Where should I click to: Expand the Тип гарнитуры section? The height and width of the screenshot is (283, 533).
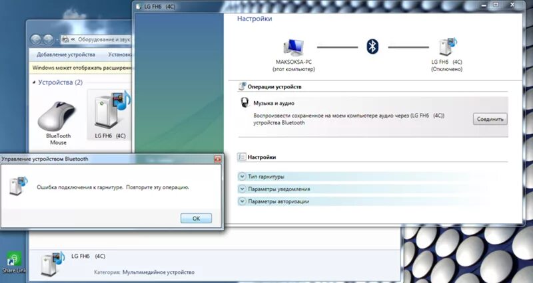pos(242,177)
